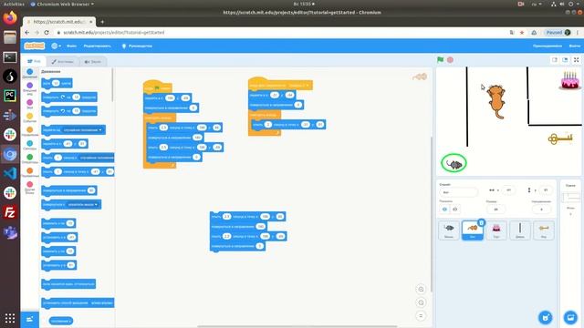Enter full screen stage mode
584x328 pixels.
coord(576,60)
